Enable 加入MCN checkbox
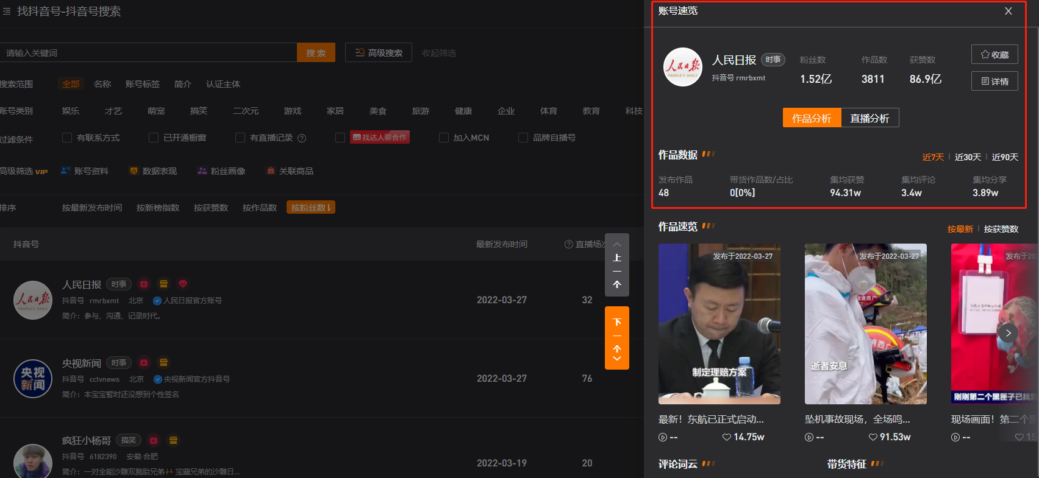This screenshot has width=1039, height=478. tap(444, 138)
